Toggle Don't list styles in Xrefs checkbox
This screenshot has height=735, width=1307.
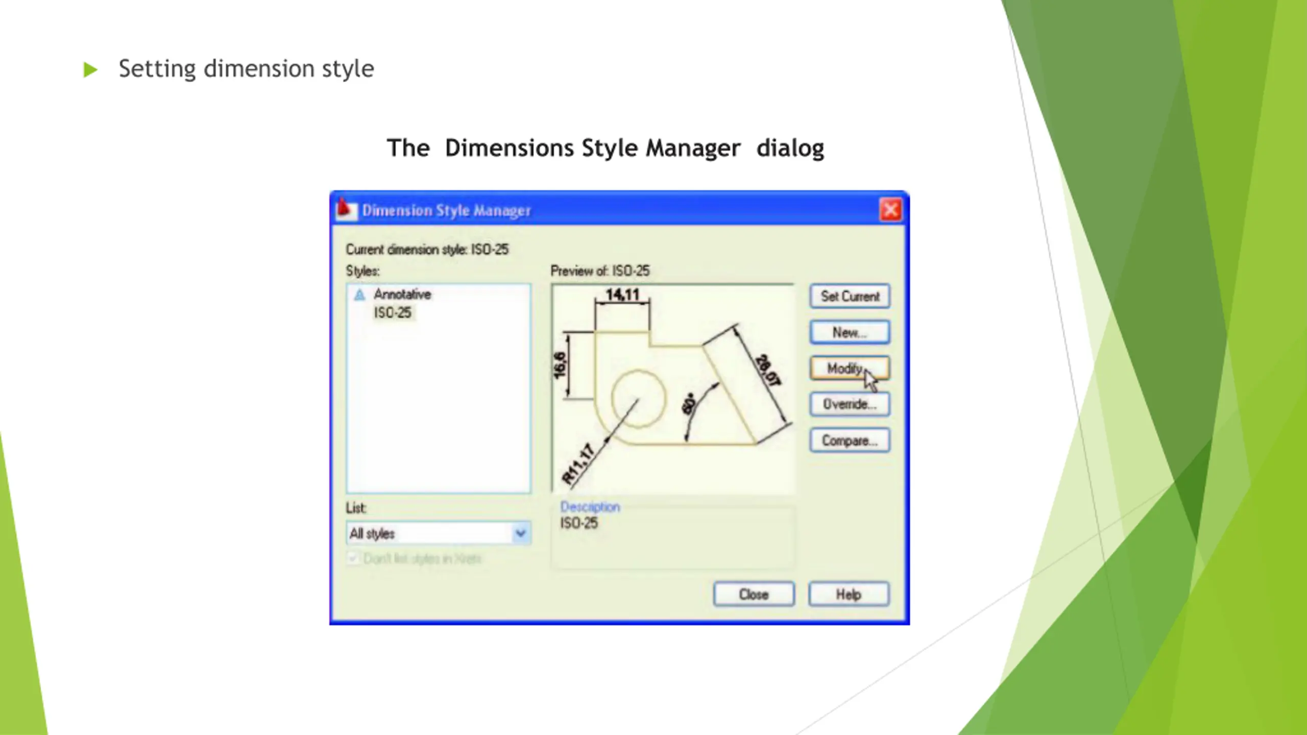point(353,558)
